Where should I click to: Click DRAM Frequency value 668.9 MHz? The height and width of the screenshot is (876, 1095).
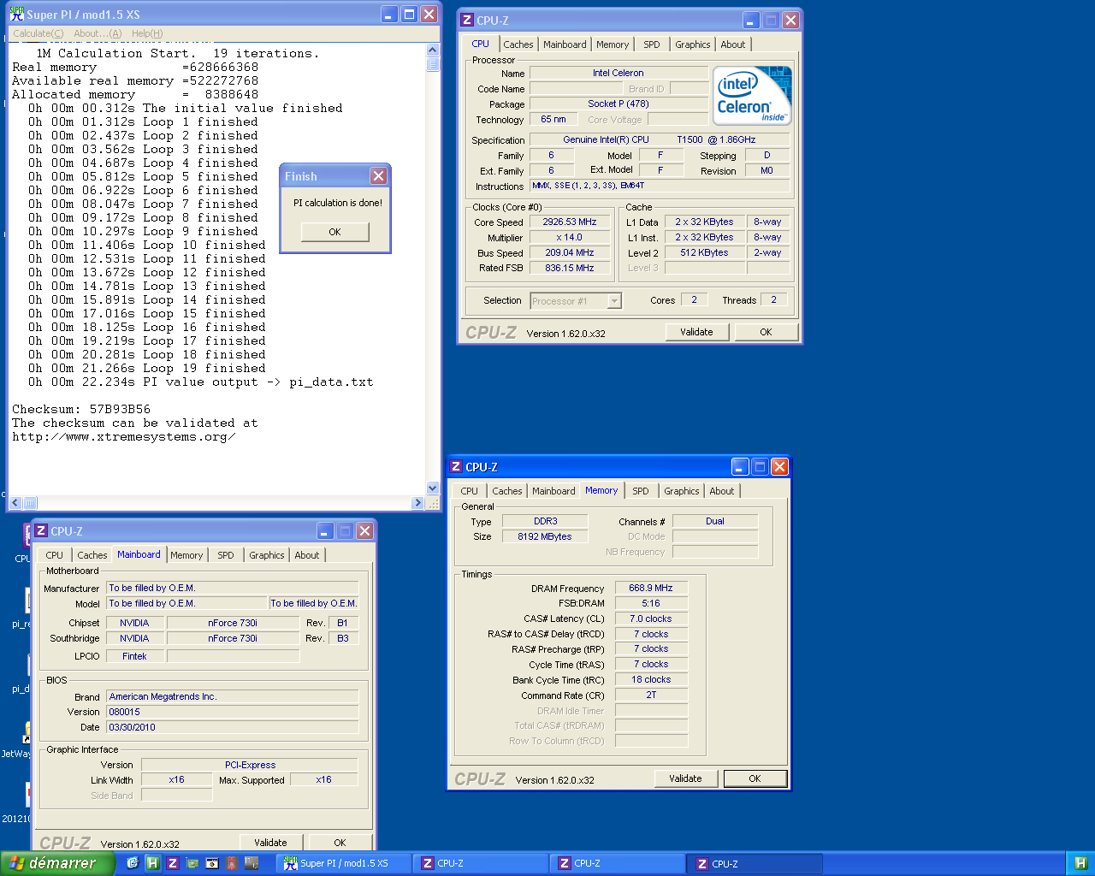(x=651, y=588)
